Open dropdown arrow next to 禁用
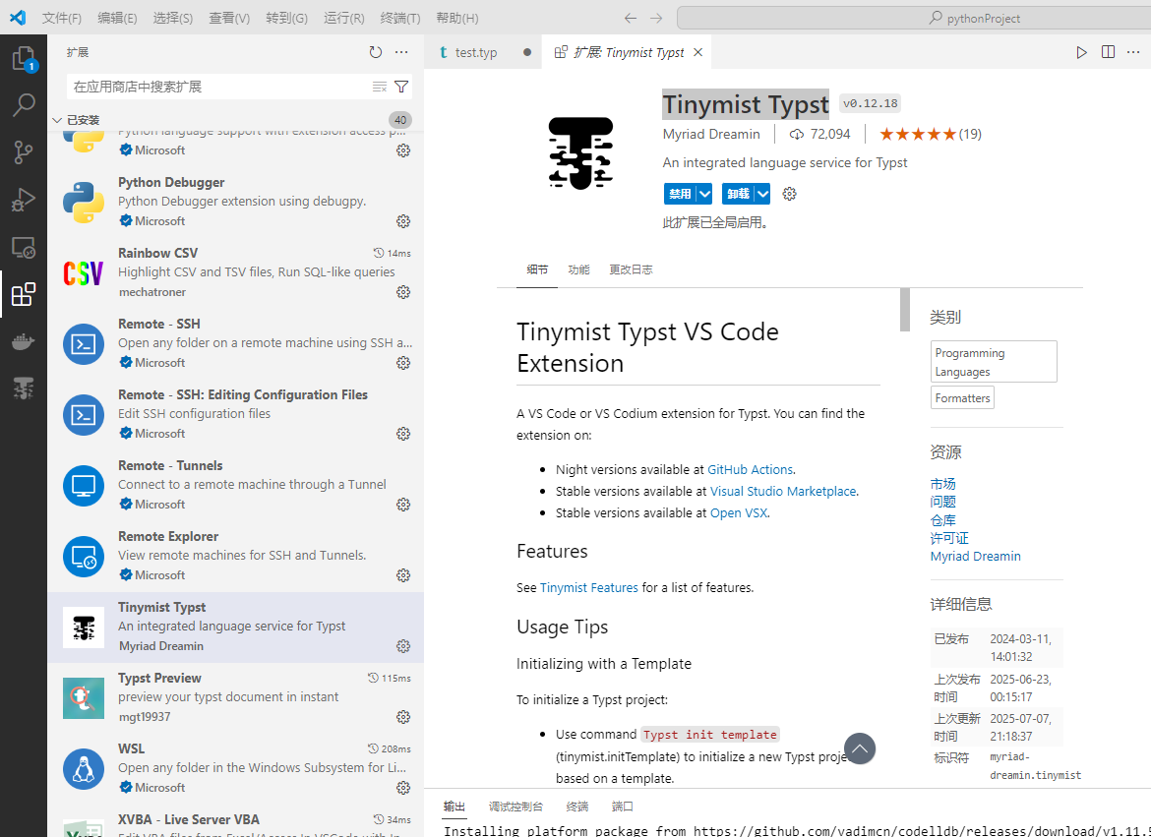Viewport: 1151px width, 837px height. 704,194
